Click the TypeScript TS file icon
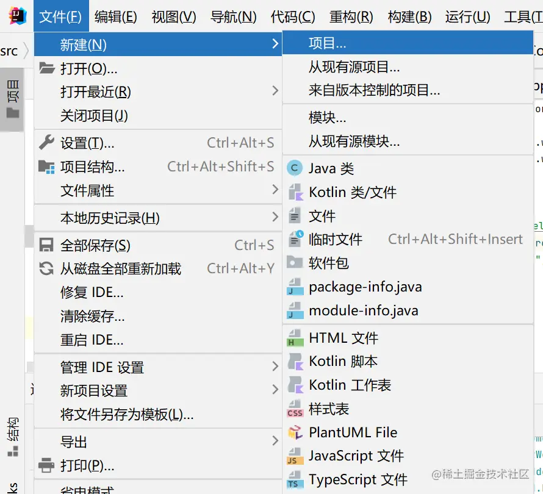This screenshot has width=543, height=494. click(x=295, y=479)
